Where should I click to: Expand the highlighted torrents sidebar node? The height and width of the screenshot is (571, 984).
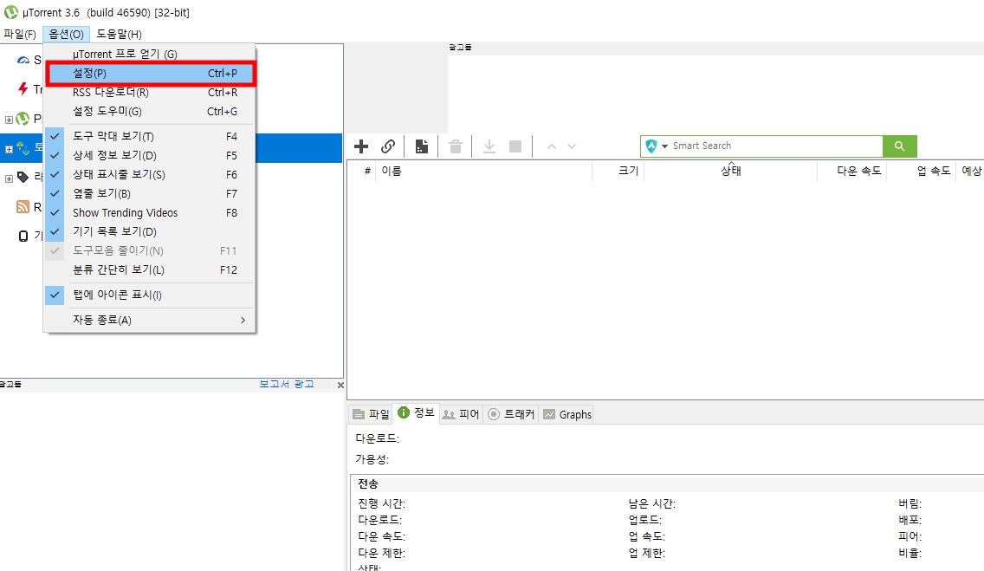click(9, 149)
